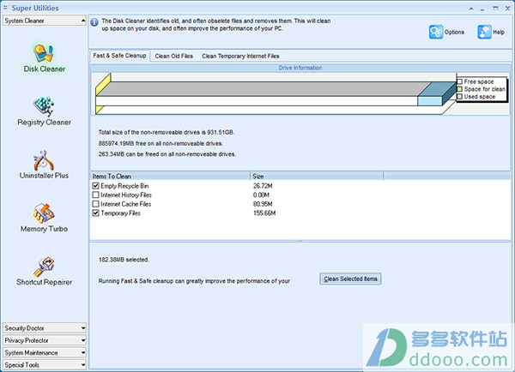Image resolution: width=515 pixels, height=372 pixels.
Task: Click the Shortcut Repairer label
Action: tap(44, 282)
